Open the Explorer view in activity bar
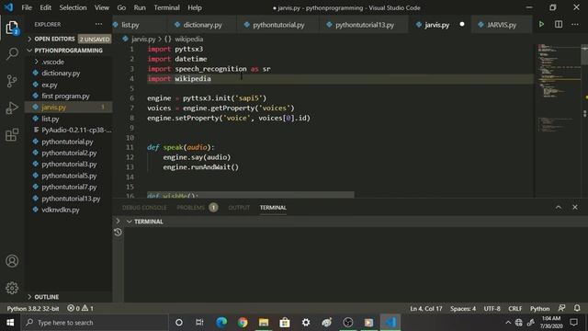 click(12, 28)
